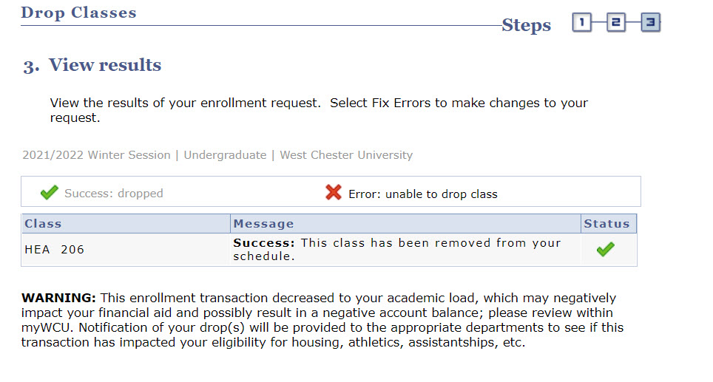Select the HEA 206 class cell

pyautogui.click(x=55, y=250)
